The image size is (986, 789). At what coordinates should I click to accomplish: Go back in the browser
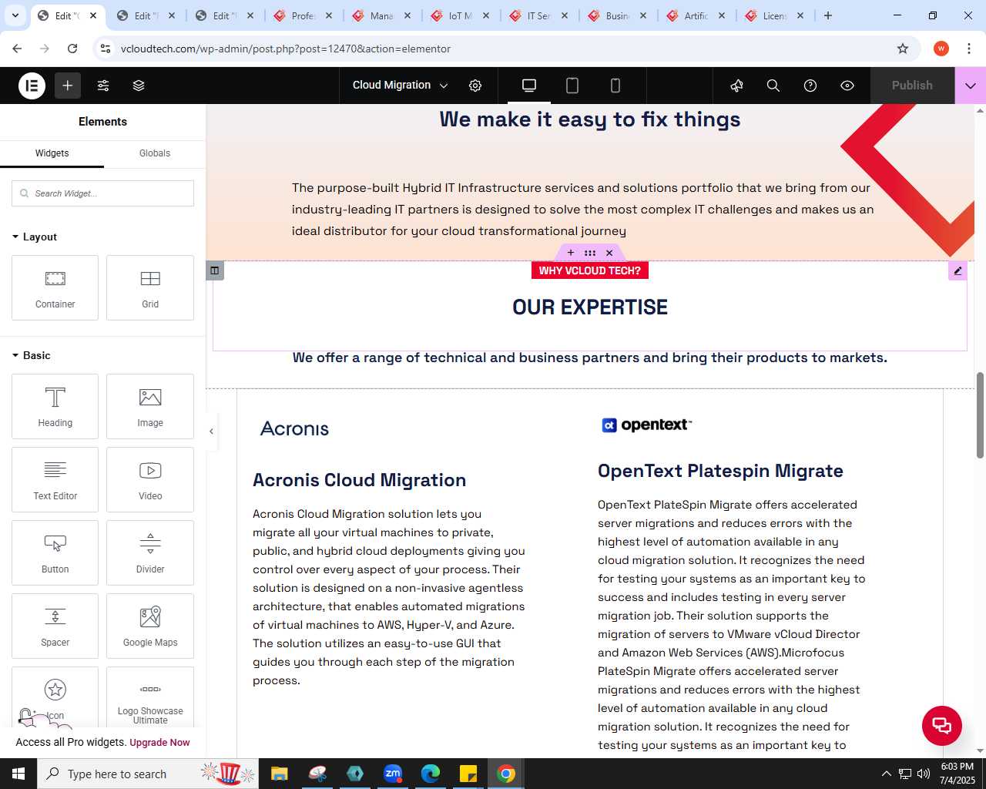(x=17, y=49)
